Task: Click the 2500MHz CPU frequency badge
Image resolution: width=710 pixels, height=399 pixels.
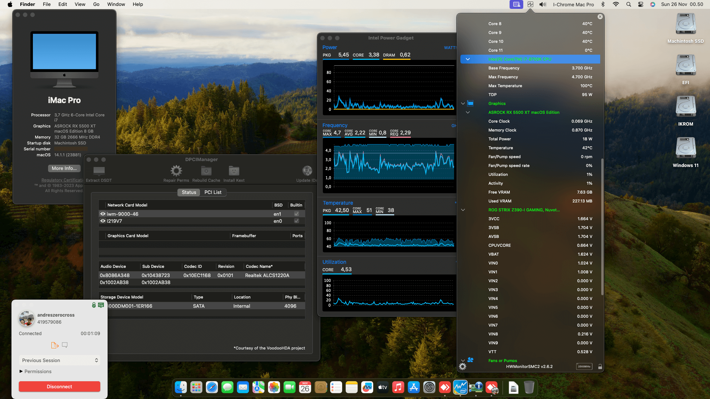Action: [584, 366]
